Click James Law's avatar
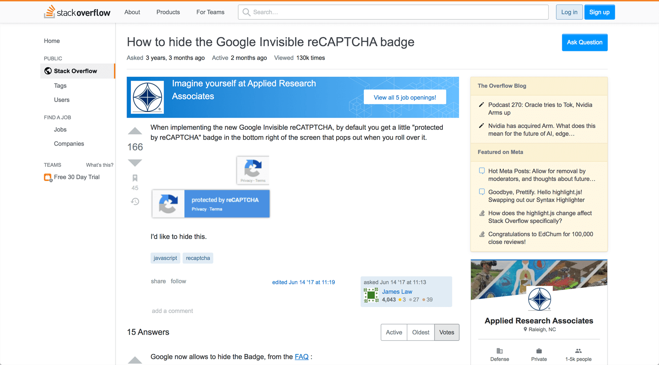659x365 pixels. pos(371,295)
